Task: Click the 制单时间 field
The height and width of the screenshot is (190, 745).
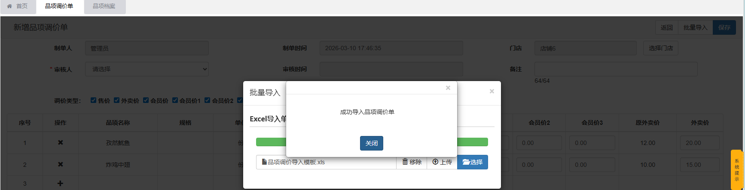Action: coord(391,48)
